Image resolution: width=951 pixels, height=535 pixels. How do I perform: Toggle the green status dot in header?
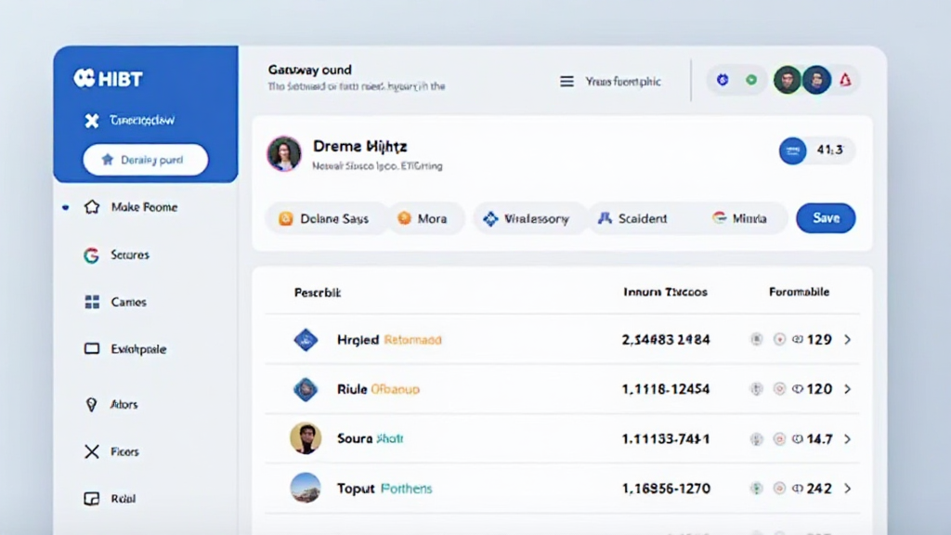pos(750,80)
